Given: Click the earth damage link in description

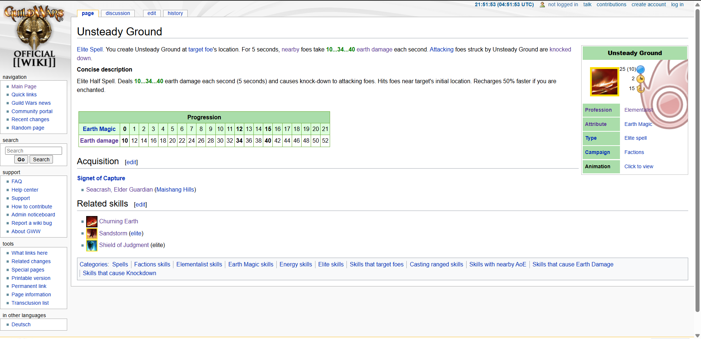Looking at the screenshot, I should pyautogui.click(x=374, y=50).
